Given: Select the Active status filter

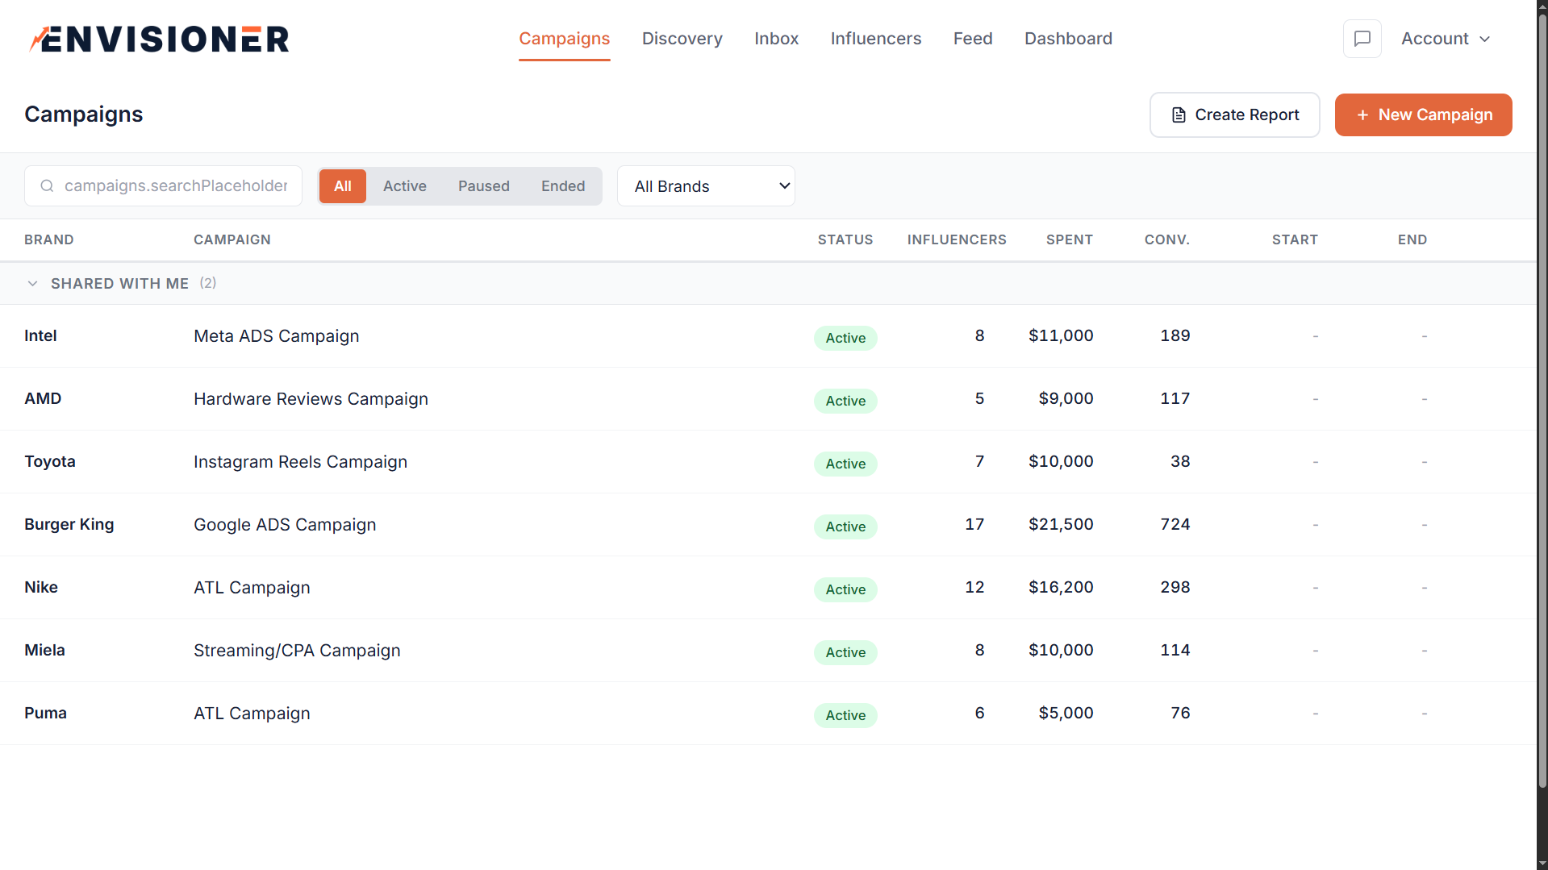Looking at the screenshot, I should 405,185.
